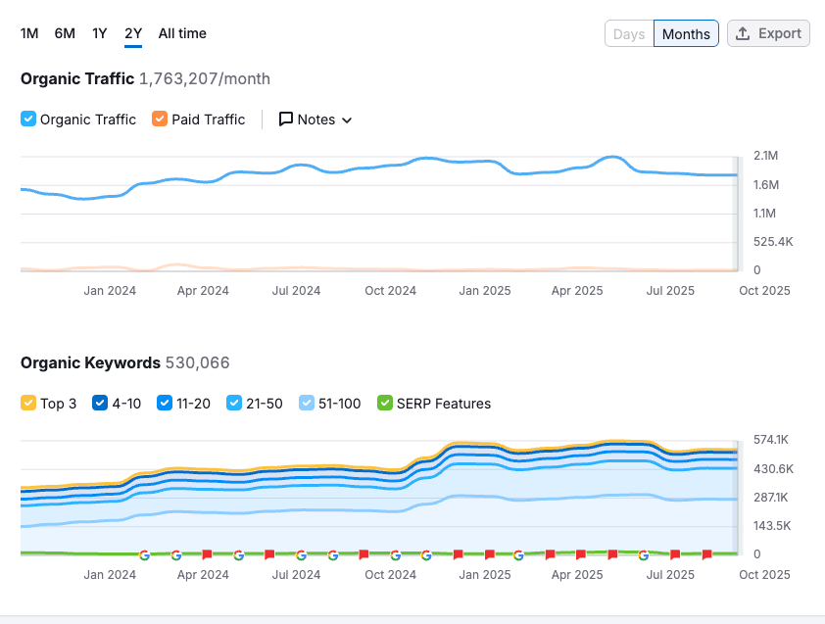Toggle SERP Features checkbox

click(x=385, y=404)
